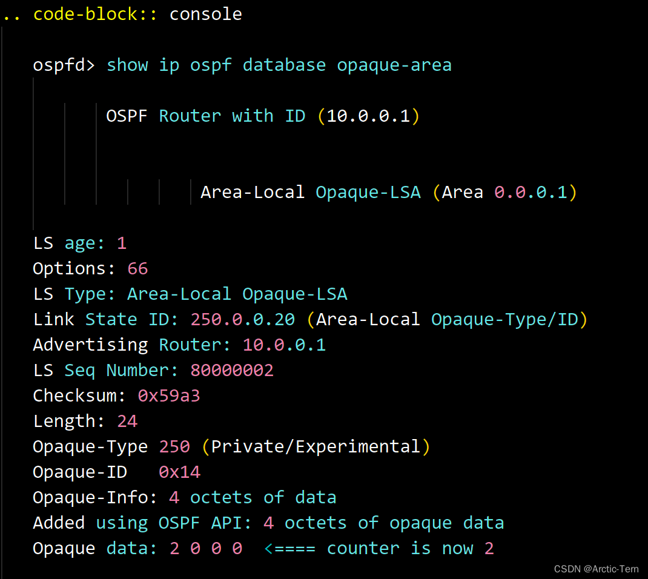Viewport: 648px width, 579px height.
Task: Select the Options value 66
Action: click(137, 268)
